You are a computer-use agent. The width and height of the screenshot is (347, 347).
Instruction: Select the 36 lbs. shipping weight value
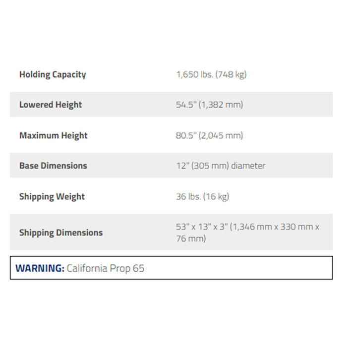tap(188, 196)
